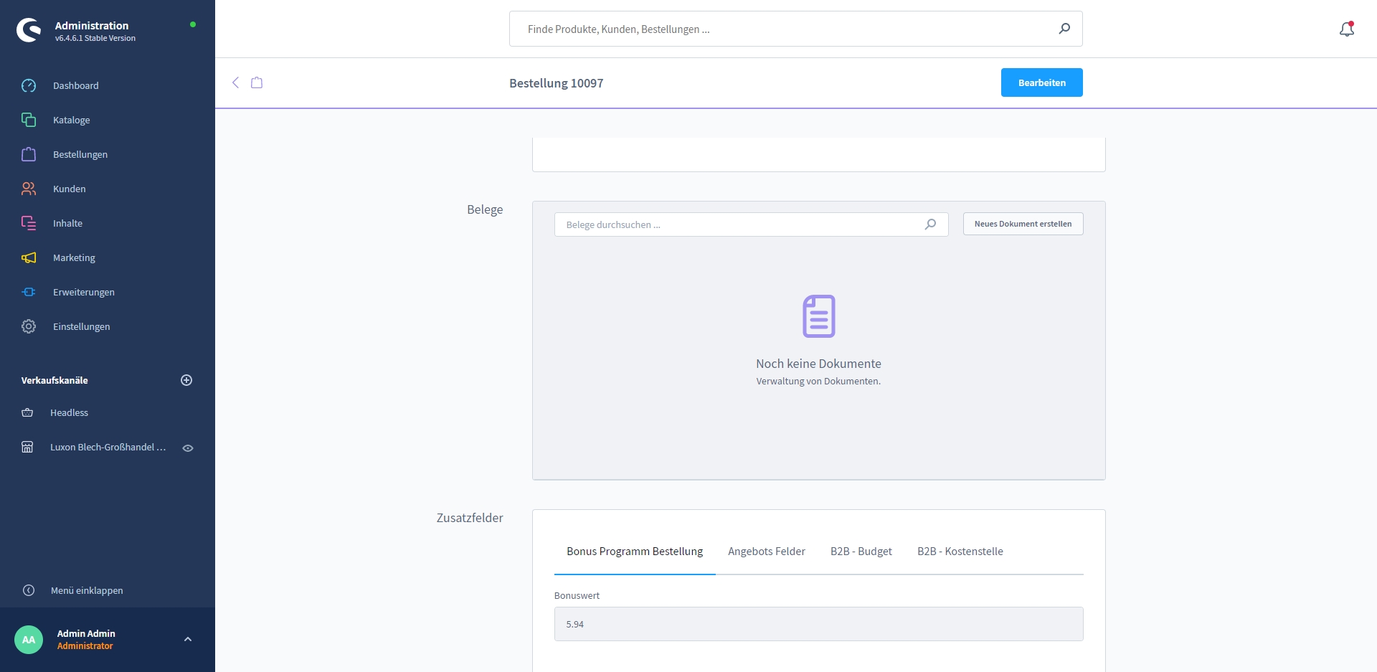Go to Kunden in the sidebar
1377x672 pixels.
click(x=69, y=189)
